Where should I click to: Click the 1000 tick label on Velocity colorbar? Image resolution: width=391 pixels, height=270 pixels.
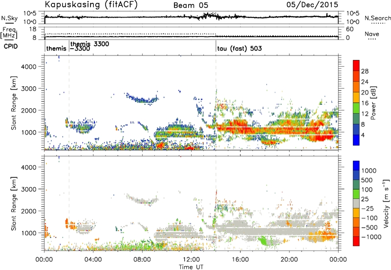[369, 171]
